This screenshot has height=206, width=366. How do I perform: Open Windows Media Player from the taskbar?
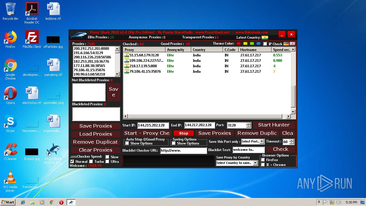(42, 202)
